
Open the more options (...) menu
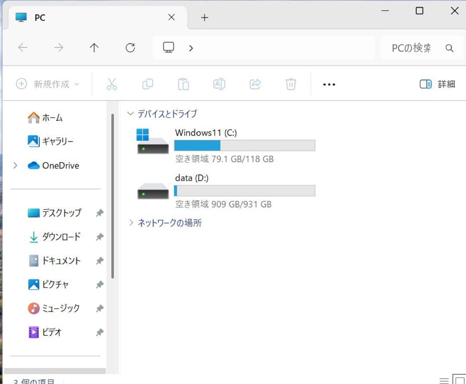(x=329, y=84)
